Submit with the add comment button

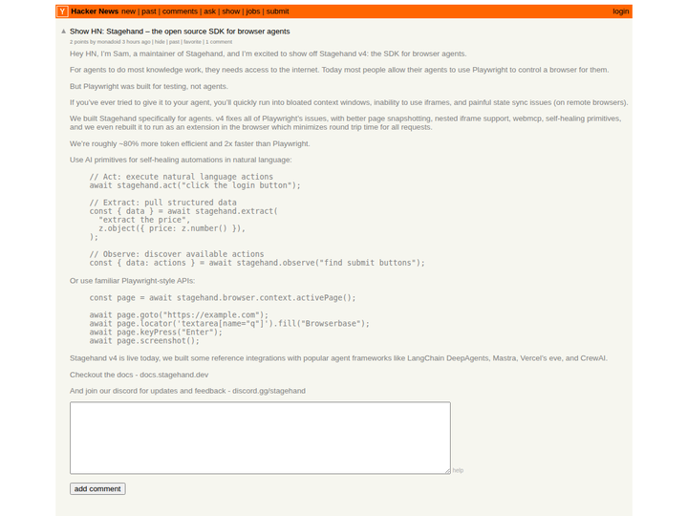click(x=97, y=489)
